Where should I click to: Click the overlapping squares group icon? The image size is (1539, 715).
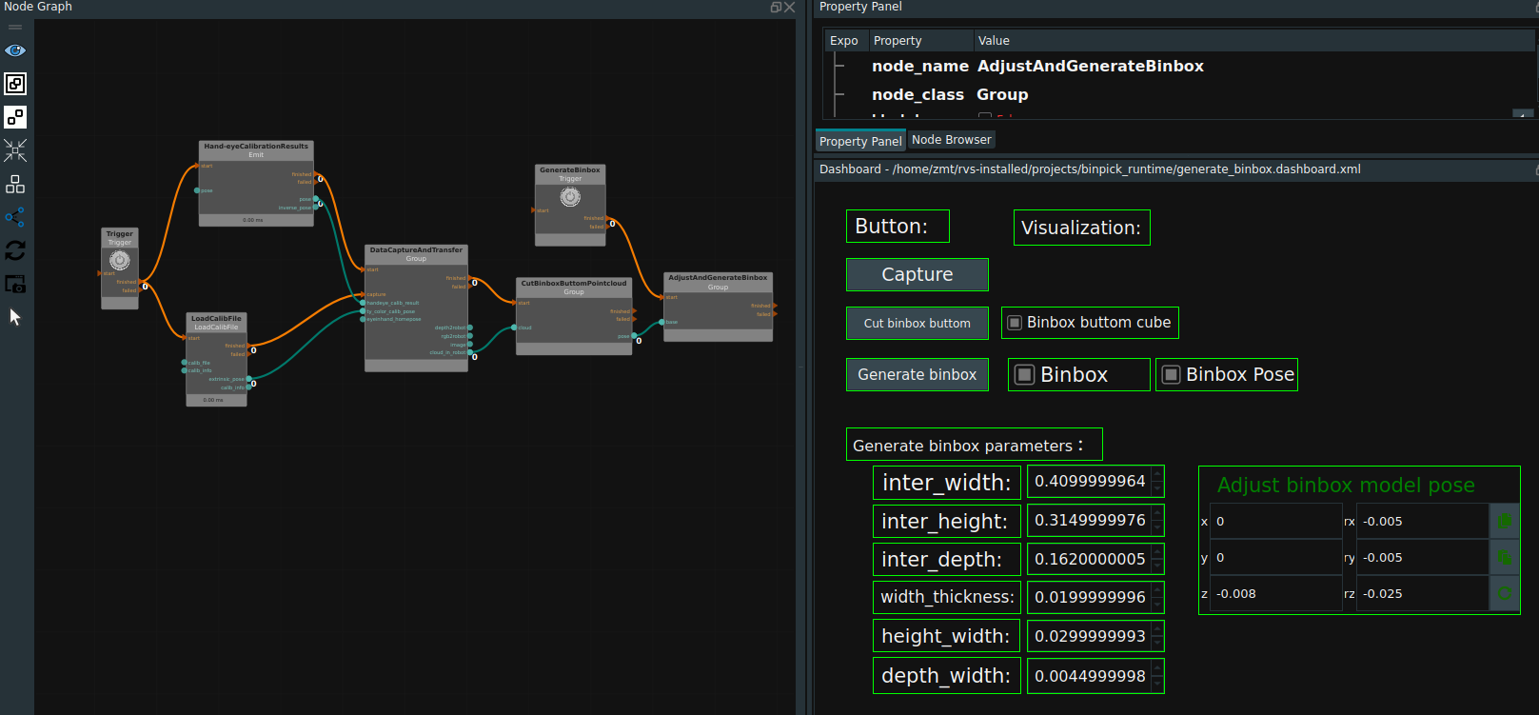tap(15, 84)
